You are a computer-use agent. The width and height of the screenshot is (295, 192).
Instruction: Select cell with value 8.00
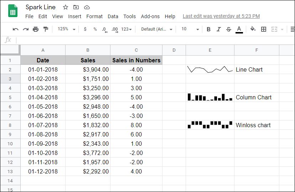coord(136,125)
